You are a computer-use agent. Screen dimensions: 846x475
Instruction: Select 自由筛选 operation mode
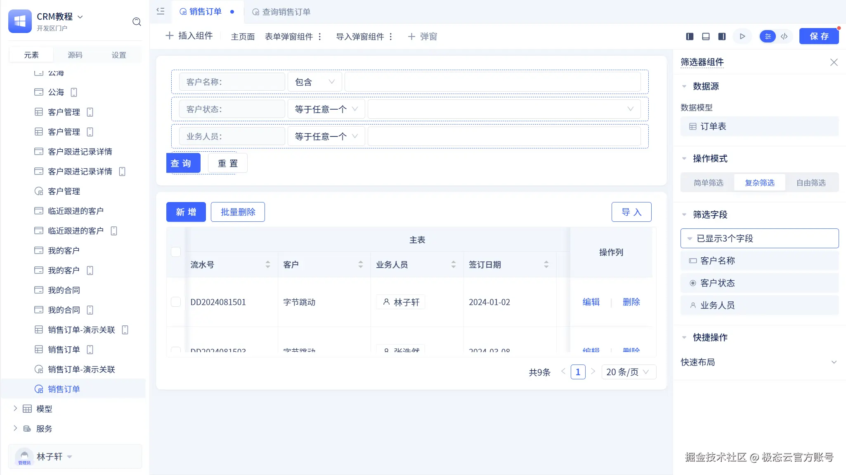click(811, 183)
